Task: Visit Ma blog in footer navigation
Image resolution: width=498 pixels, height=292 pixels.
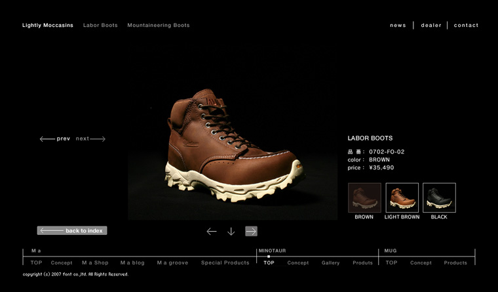Action: 132,262
